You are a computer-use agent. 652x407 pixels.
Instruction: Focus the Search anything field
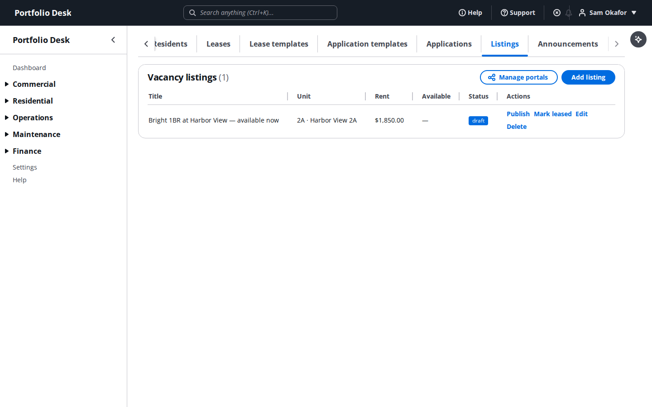click(260, 13)
